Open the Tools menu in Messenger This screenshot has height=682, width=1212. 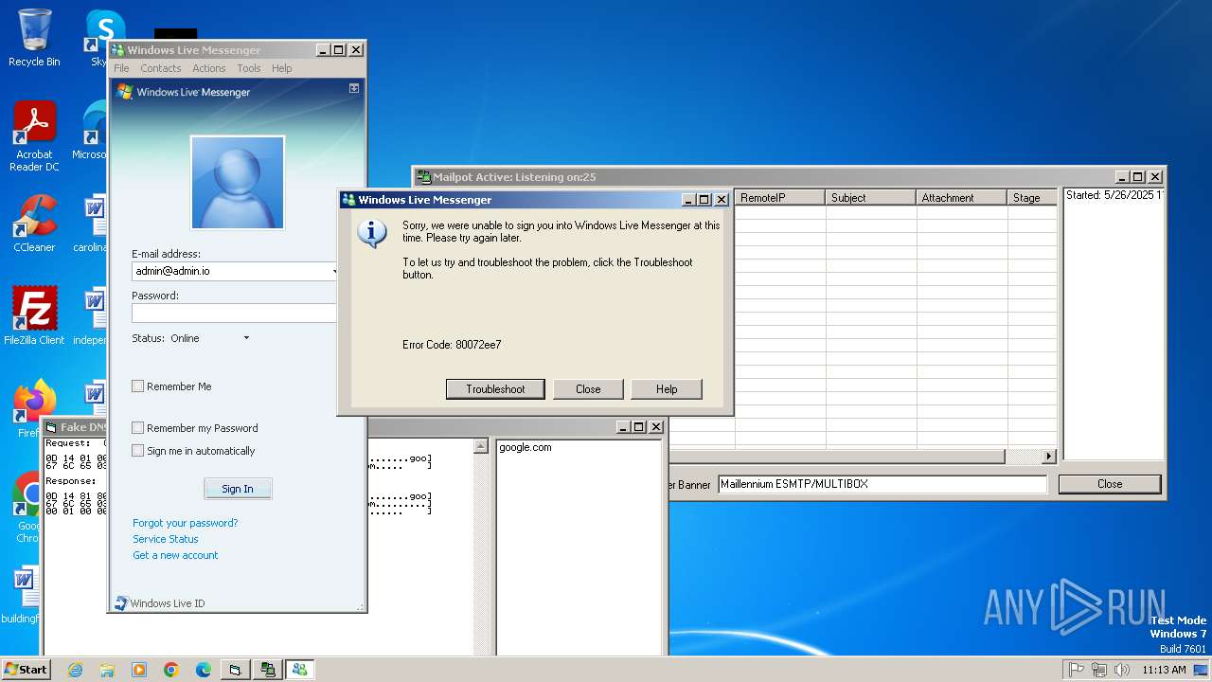click(249, 68)
